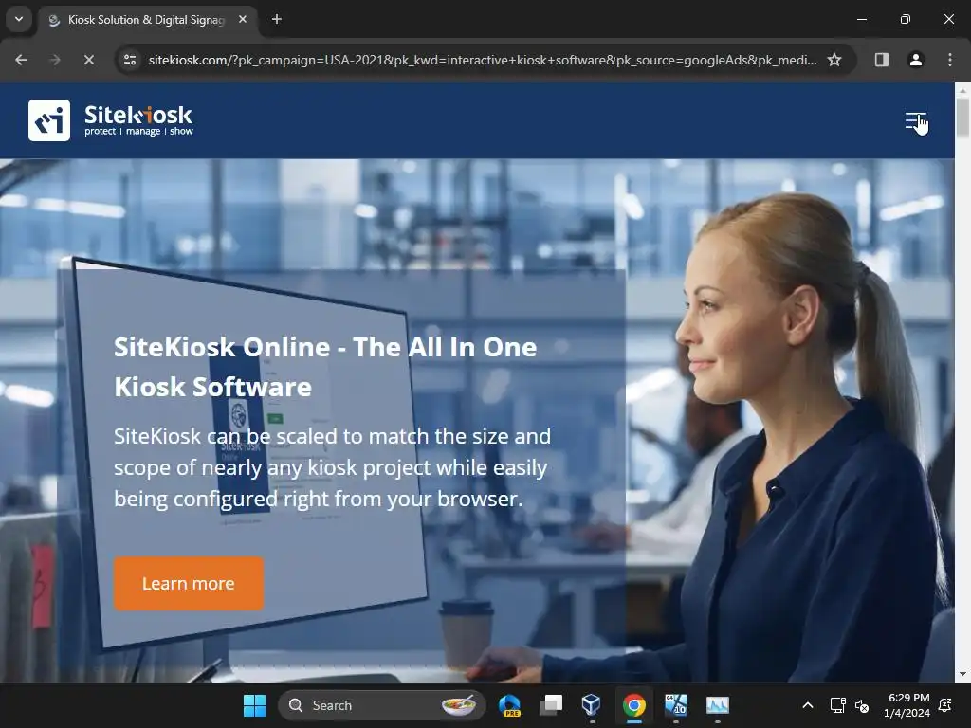Click the search highlight bowl icon

point(458,705)
